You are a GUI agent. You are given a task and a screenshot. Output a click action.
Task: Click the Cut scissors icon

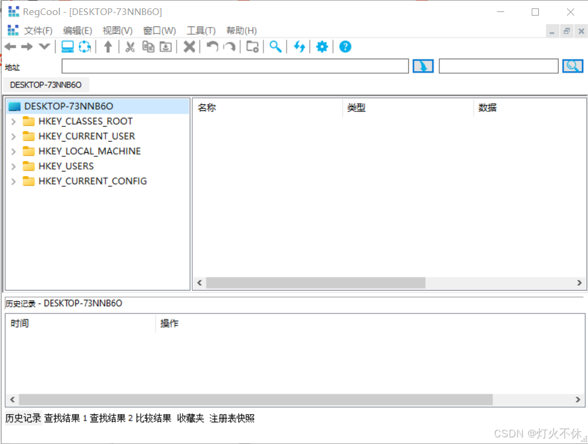click(x=130, y=47)
